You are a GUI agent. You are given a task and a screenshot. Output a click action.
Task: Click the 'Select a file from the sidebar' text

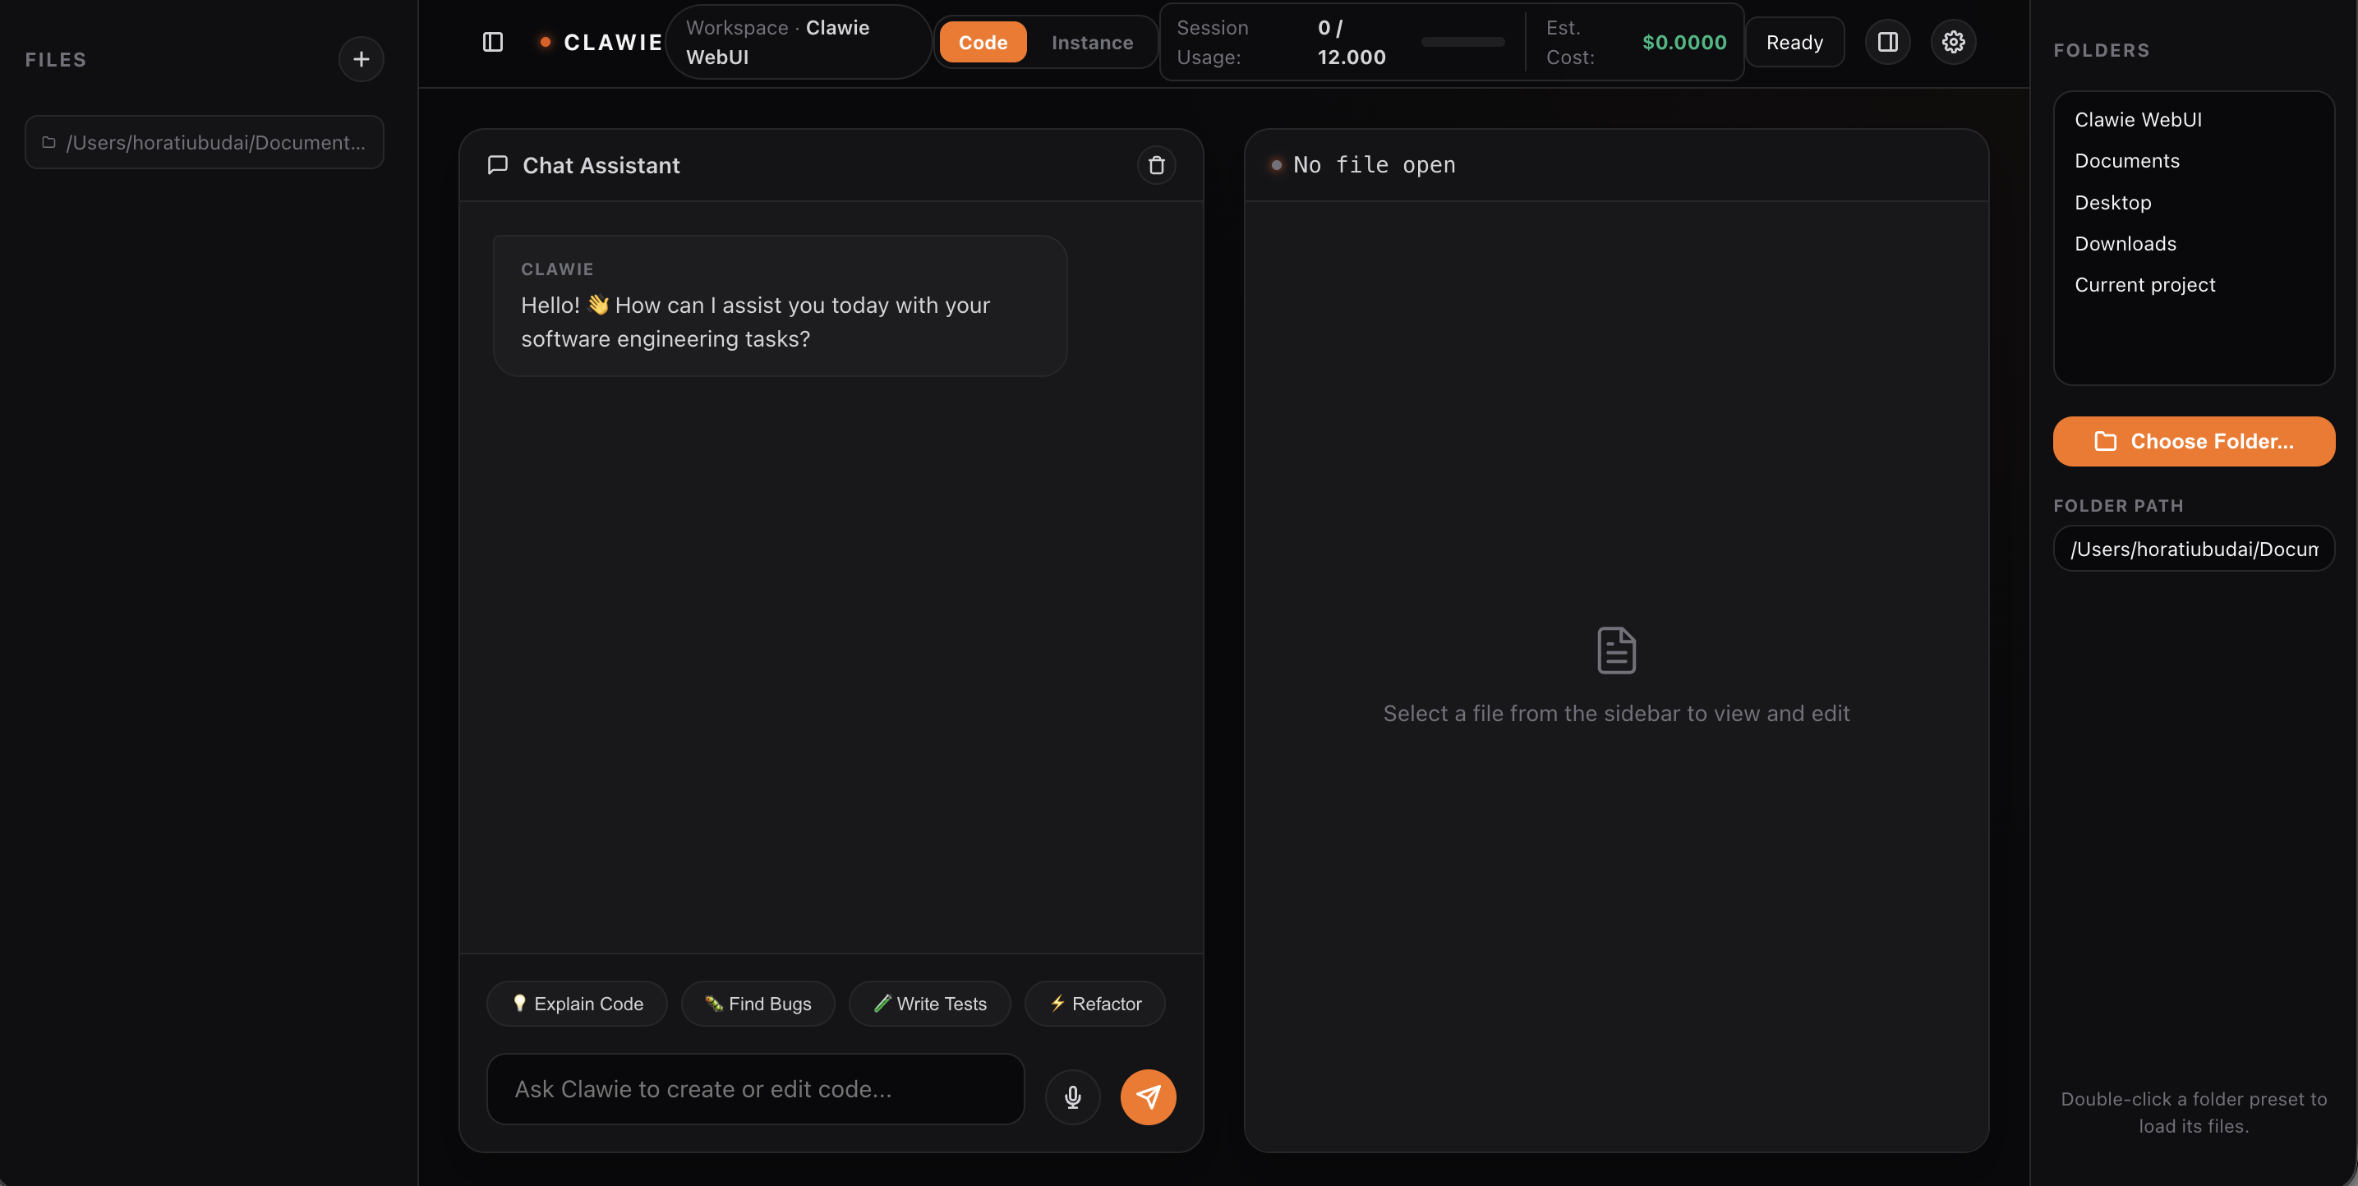[1617, 714]
